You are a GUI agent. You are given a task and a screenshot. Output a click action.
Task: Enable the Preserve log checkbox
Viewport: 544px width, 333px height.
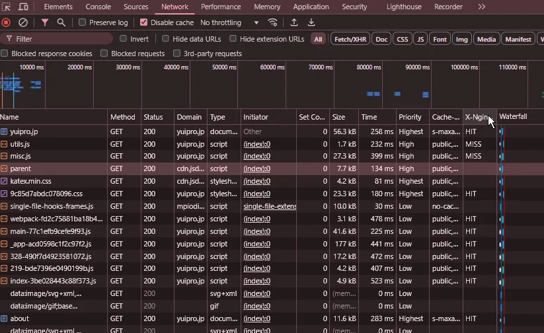click(83, 22)
